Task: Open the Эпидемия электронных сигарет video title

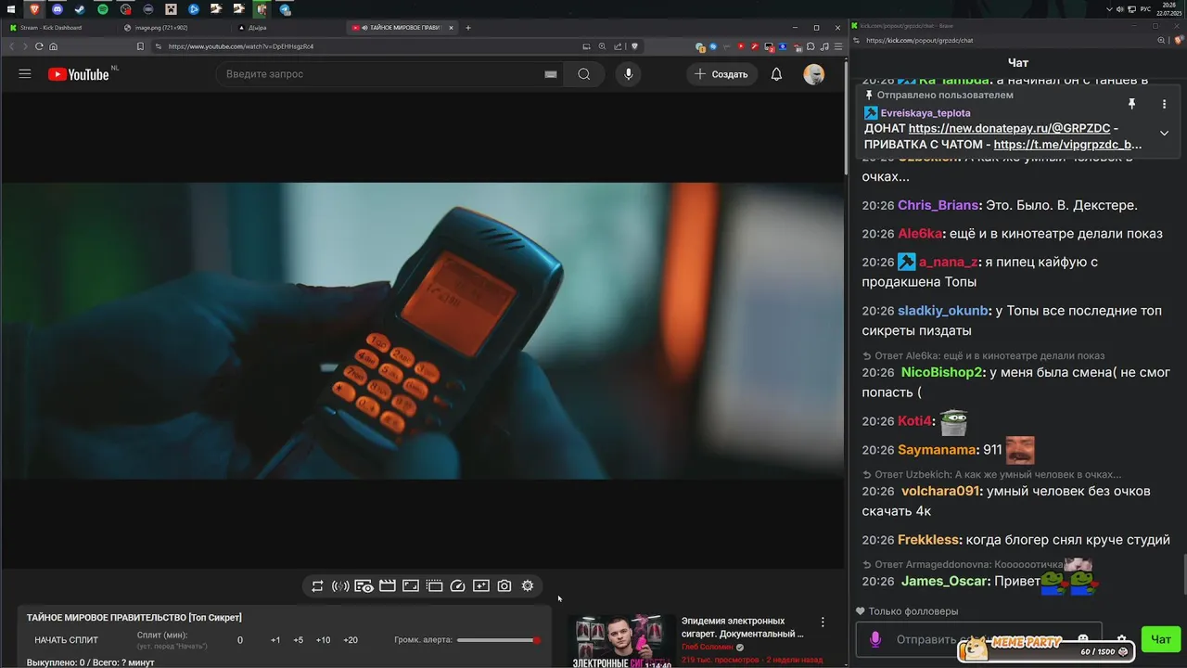Action: click(x=743, y=627)
